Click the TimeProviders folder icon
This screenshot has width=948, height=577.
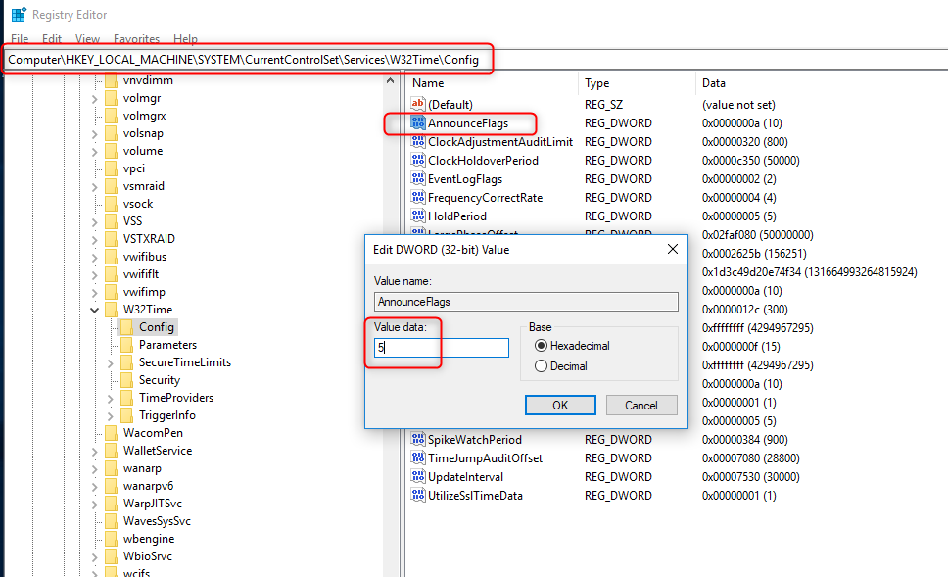126,398
